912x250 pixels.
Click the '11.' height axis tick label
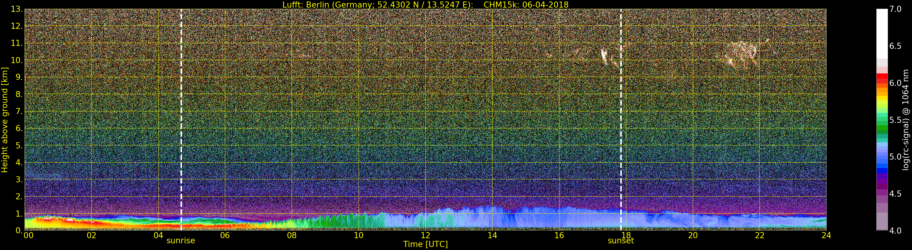17,43
